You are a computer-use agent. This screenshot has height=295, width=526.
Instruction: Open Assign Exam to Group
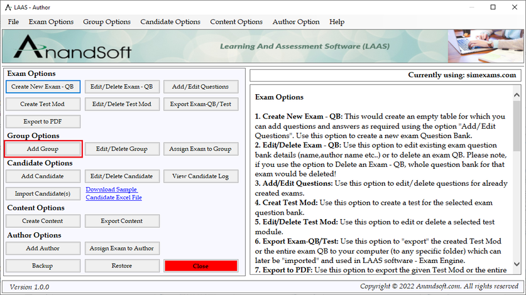click(200, 149)
